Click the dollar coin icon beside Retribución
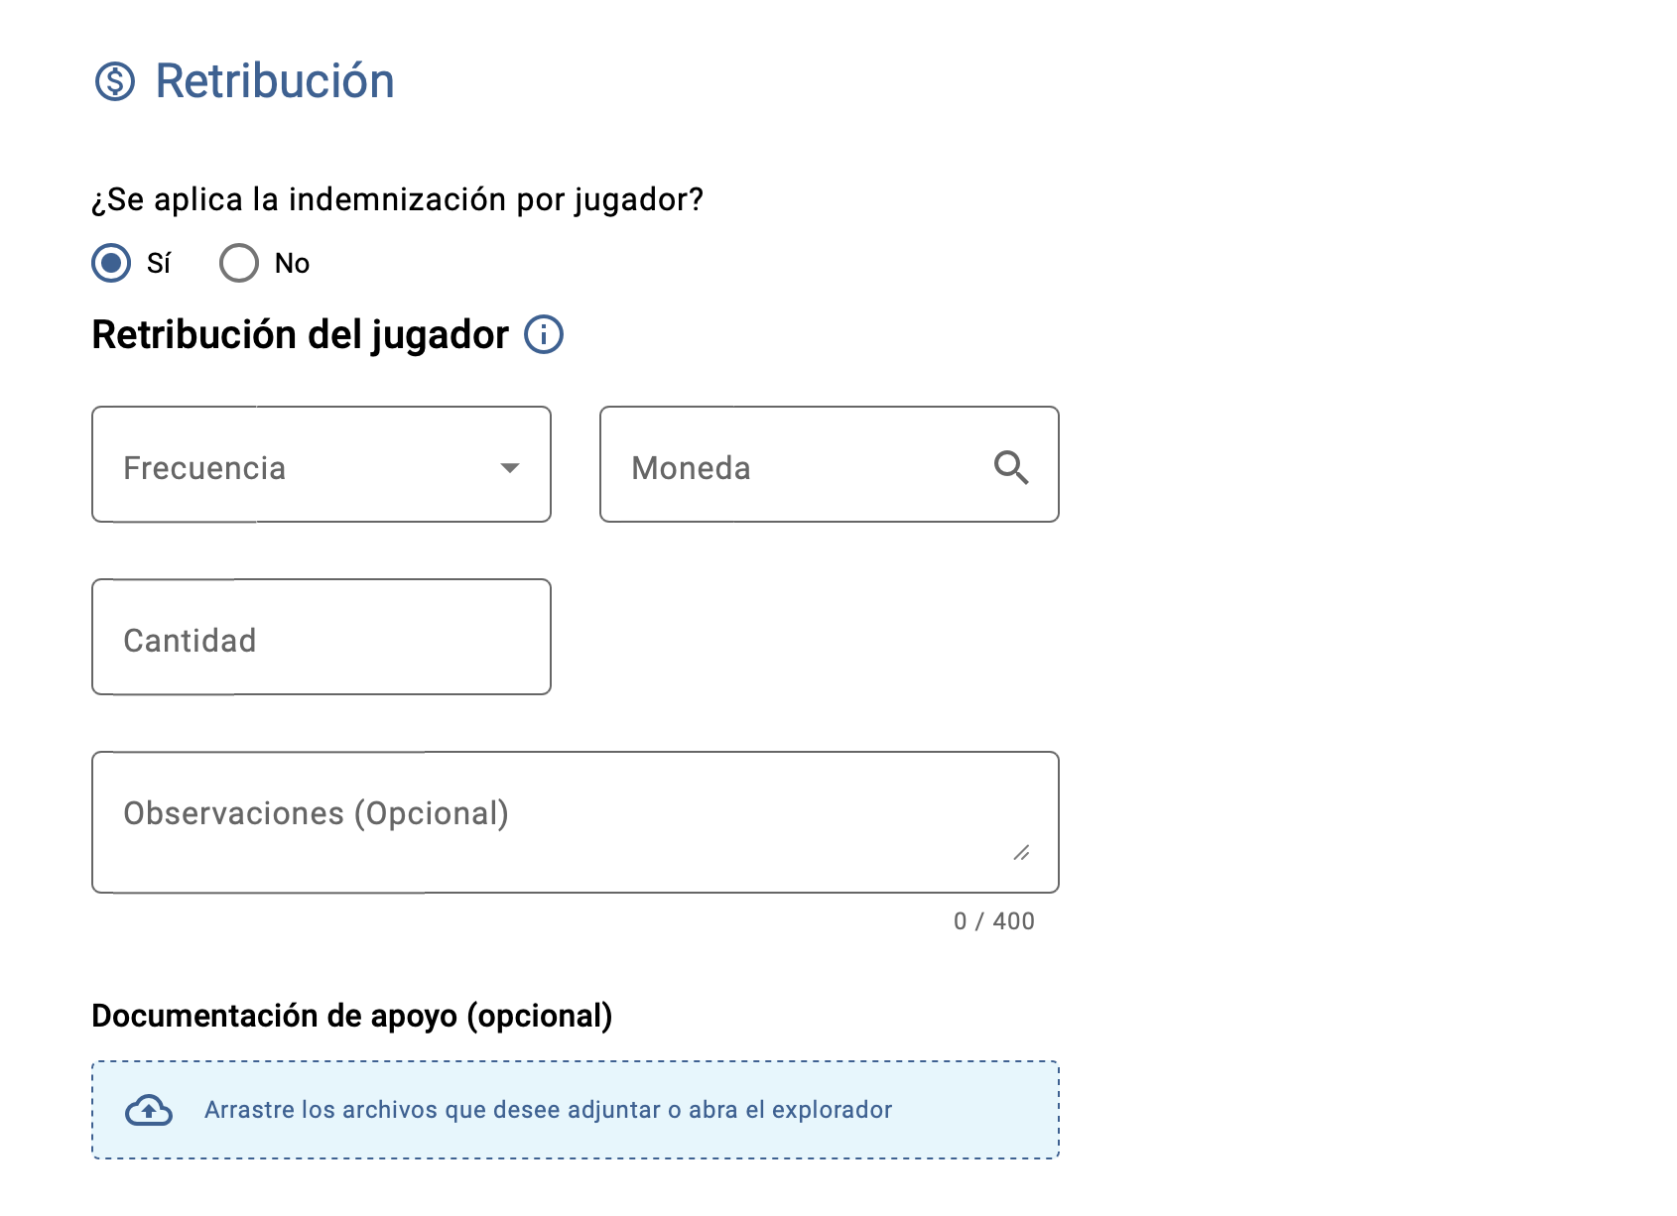 (x=115, y=81)
